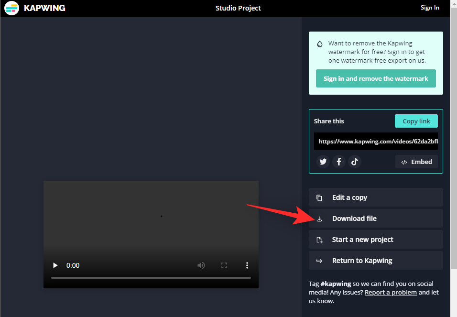This screenshot has height=317, width=457.
Task: Mute the video with the speaker icon
Action: coord(201,265)
